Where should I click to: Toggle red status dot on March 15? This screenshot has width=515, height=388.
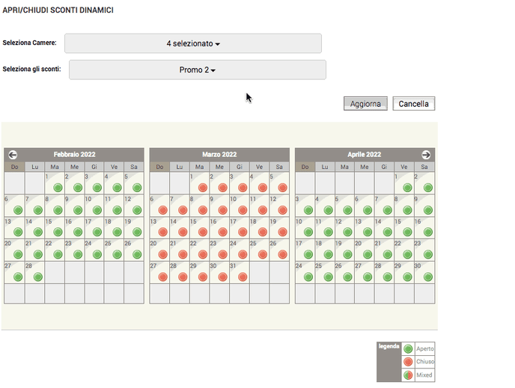(203, 233)
